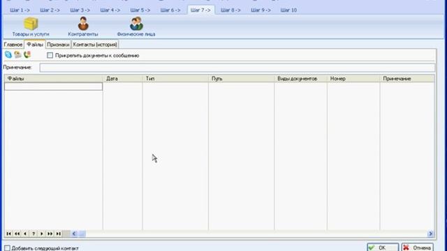Open the Товары и услуги section

[x=31, y=26]
